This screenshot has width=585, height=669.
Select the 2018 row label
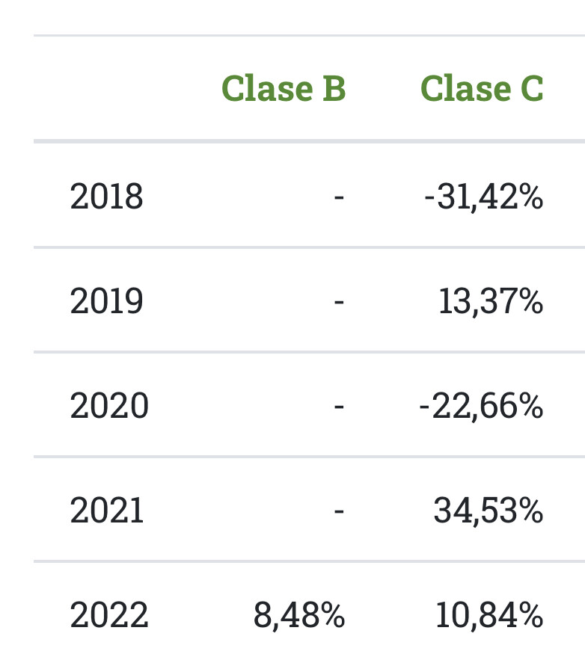pos(106,197)
